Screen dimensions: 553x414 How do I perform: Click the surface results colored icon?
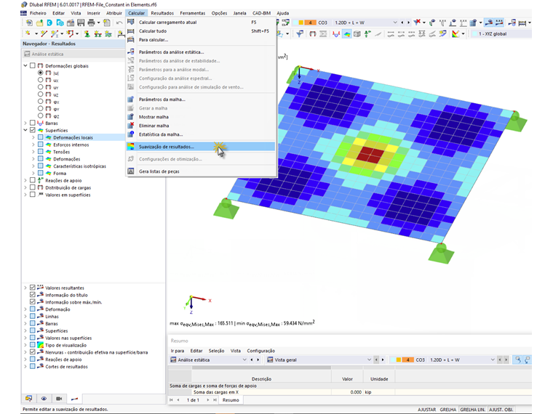(x=346, y=34)
